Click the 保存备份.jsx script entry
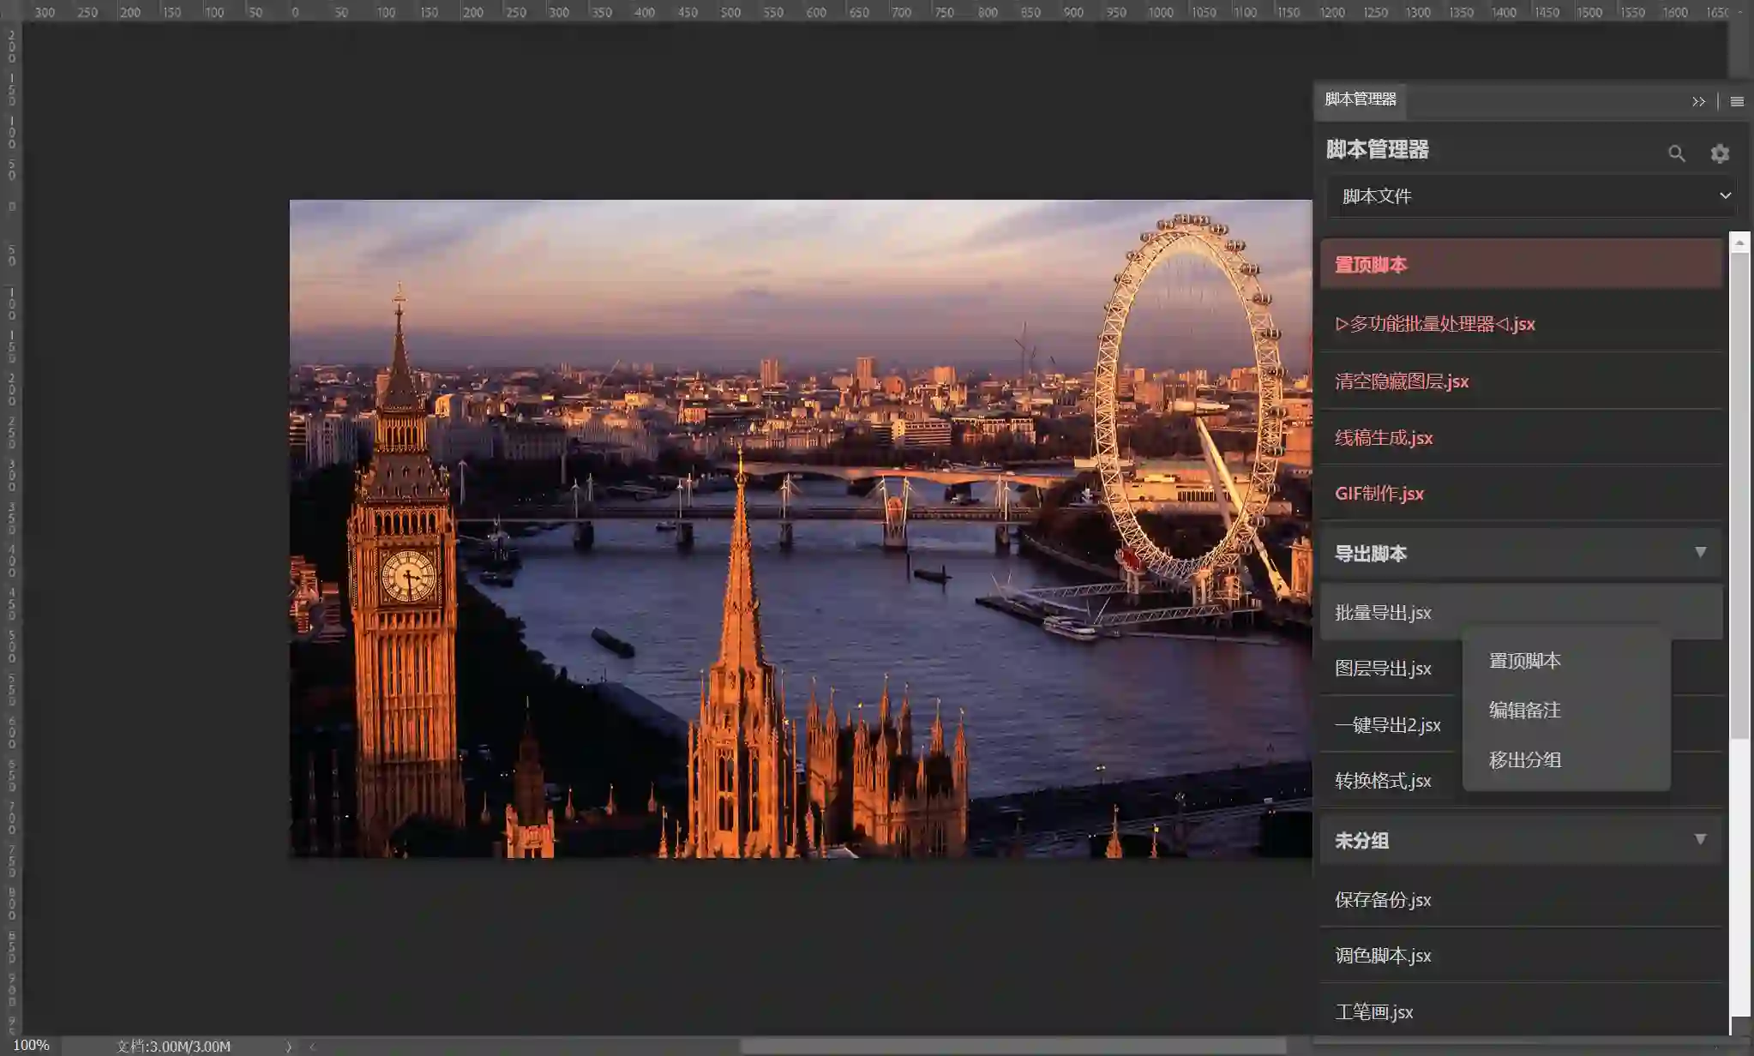 coord(1382,900)
